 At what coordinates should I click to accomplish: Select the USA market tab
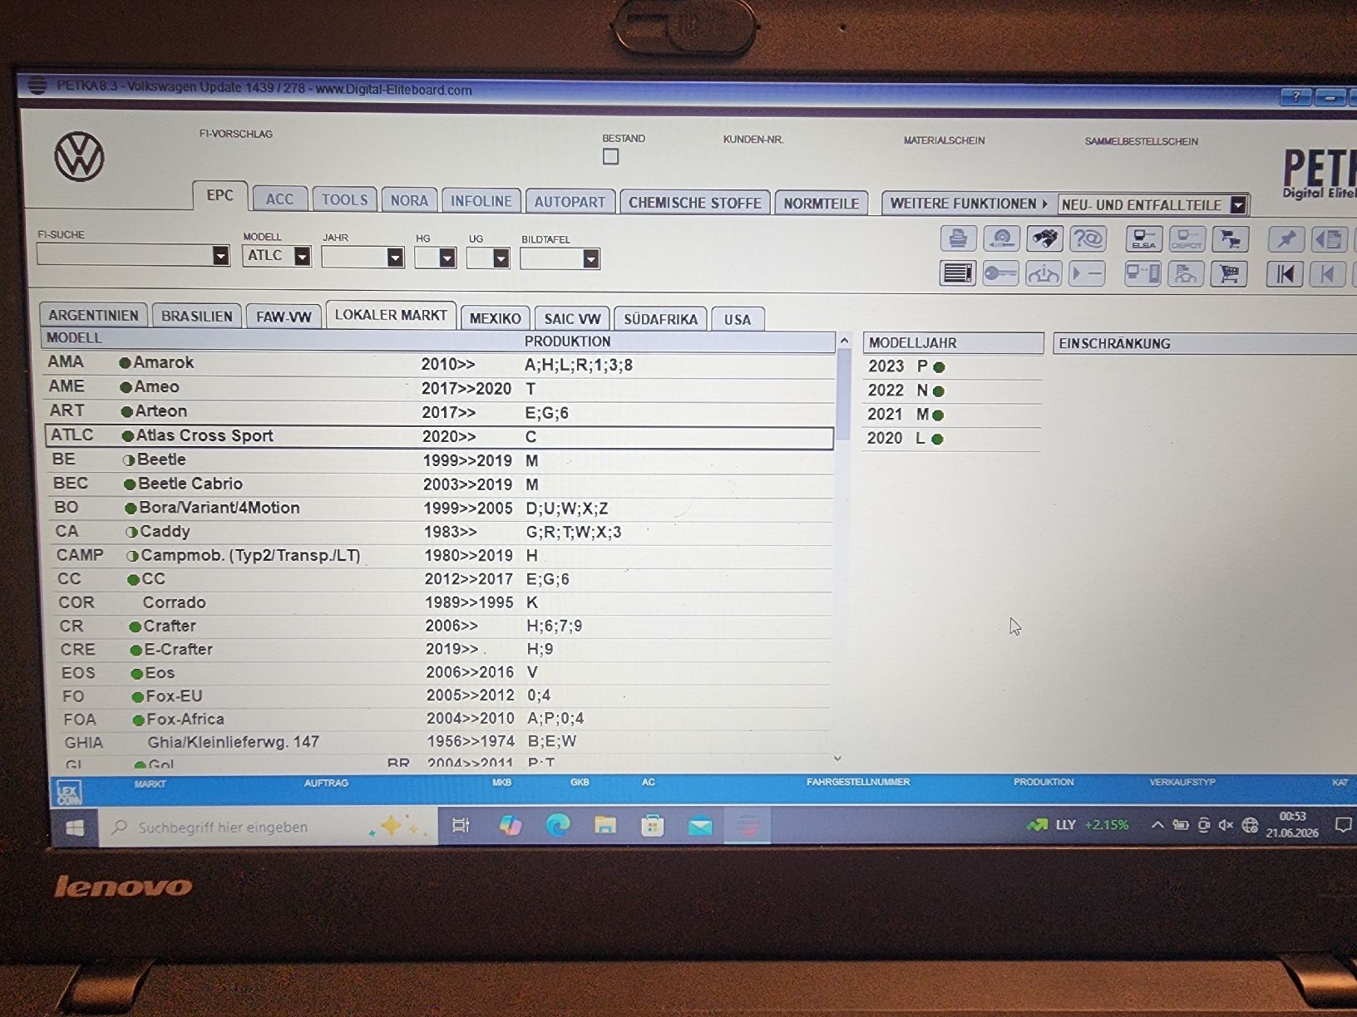[737, 320]
